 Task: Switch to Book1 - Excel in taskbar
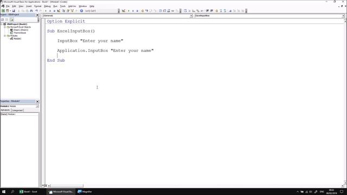tap(29, 192)
